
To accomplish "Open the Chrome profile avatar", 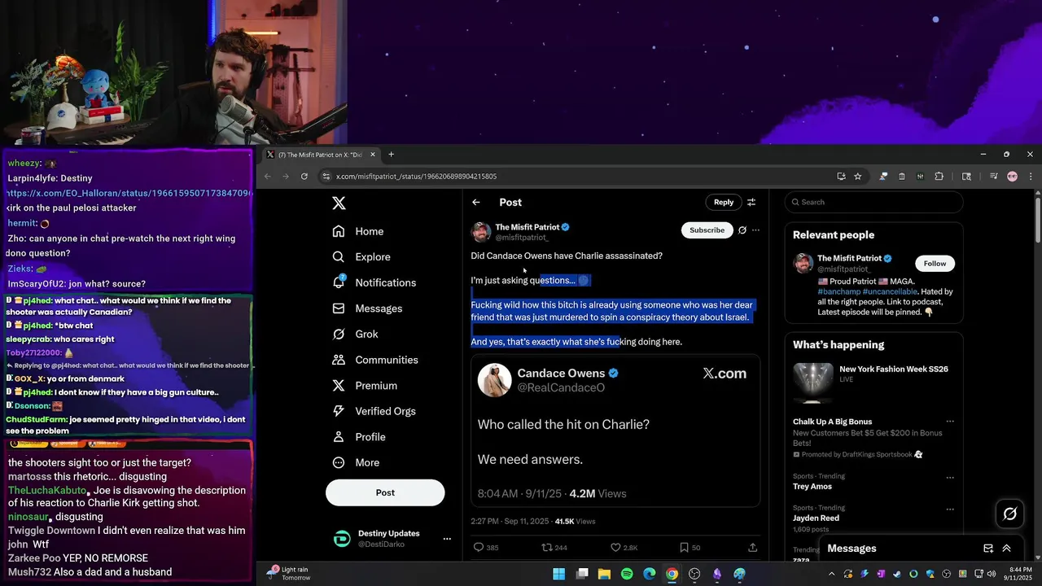I will click(1013, 177).
